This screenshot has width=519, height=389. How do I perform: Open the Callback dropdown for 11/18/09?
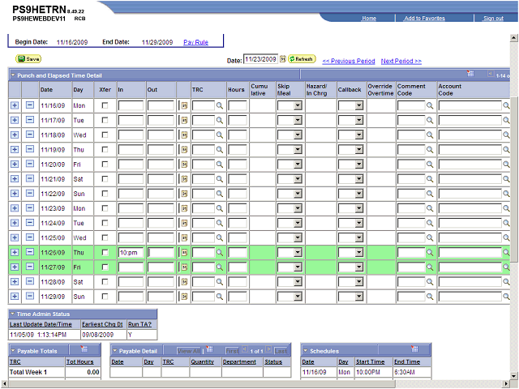[x=358, y=135]
